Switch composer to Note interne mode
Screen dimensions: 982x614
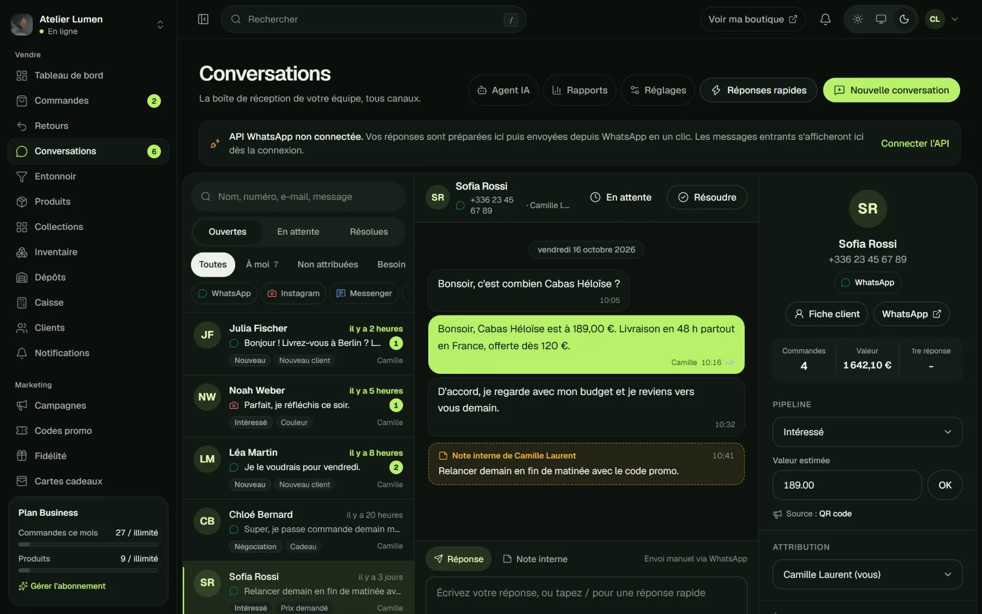pos(535,559)
